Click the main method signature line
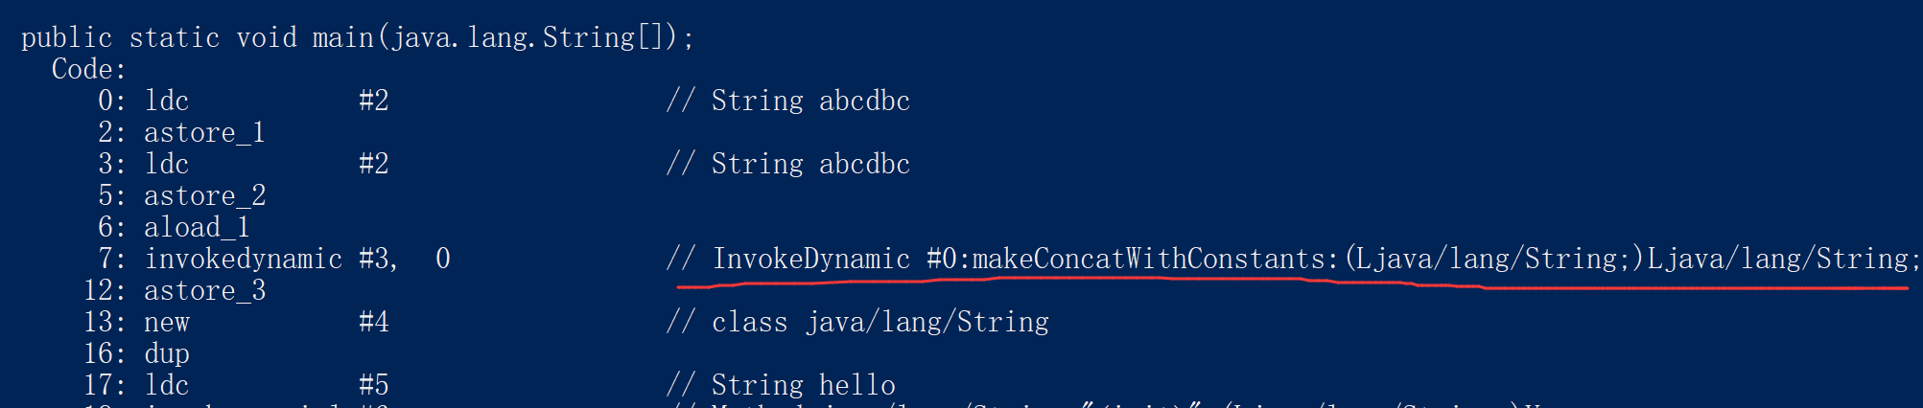Image resolution: width=1923 pixels, height=408 pixels. coord(357,37)
